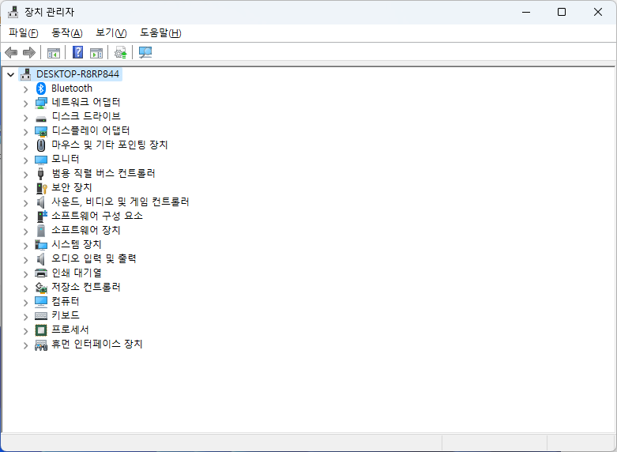Expand the 소프트웨어 구성 요소 category

(25, 217)
